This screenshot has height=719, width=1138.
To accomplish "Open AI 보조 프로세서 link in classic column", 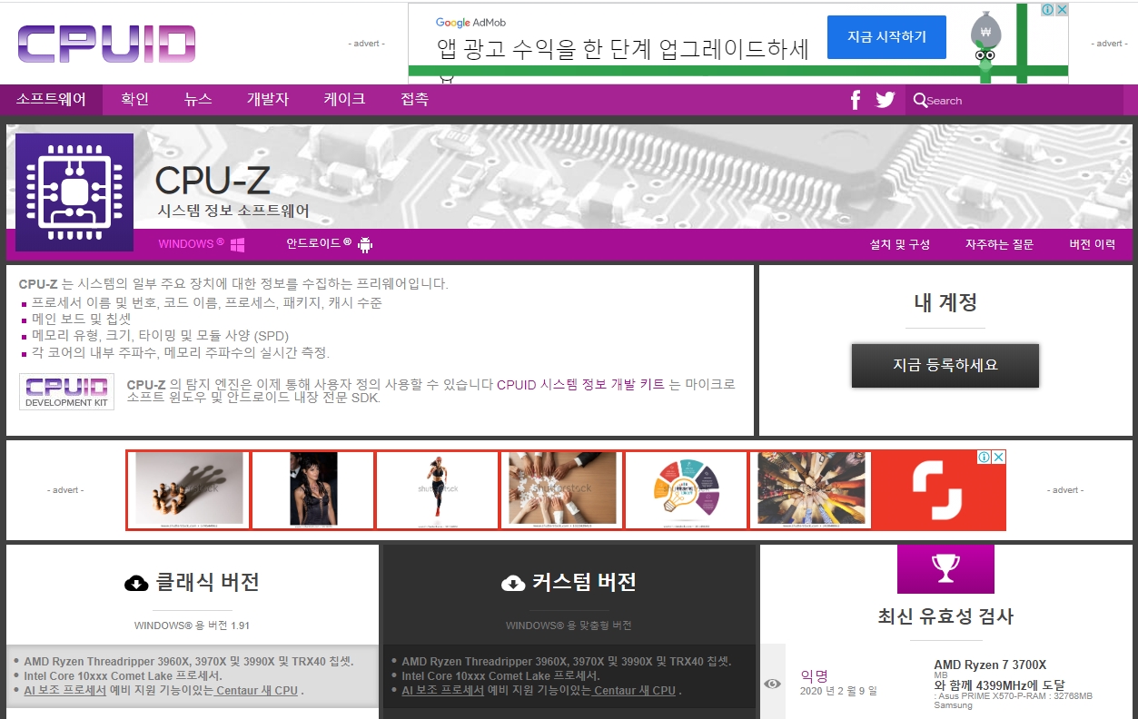I will pyautogui.click(x=65, y=691).
